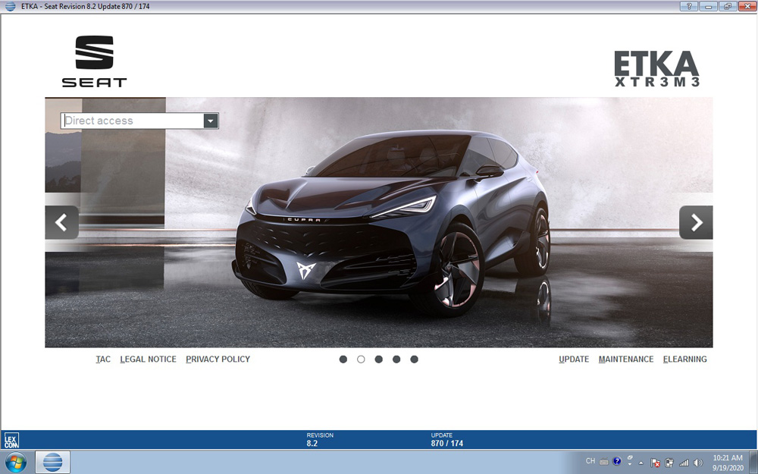Restore down the ETKA window

(728, 6)
